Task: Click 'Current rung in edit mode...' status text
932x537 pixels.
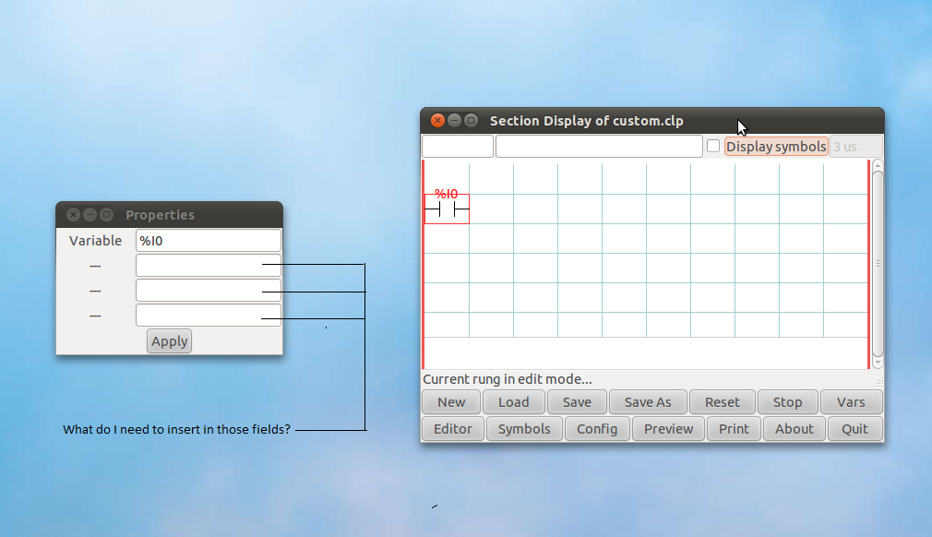Action: tap(507, 379)
